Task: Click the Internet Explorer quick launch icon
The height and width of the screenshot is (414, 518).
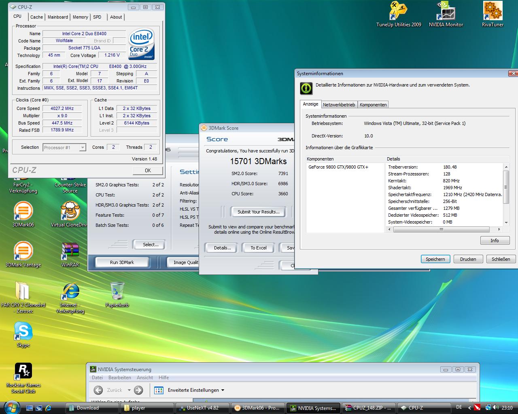Action: click(x=48, y=408)
